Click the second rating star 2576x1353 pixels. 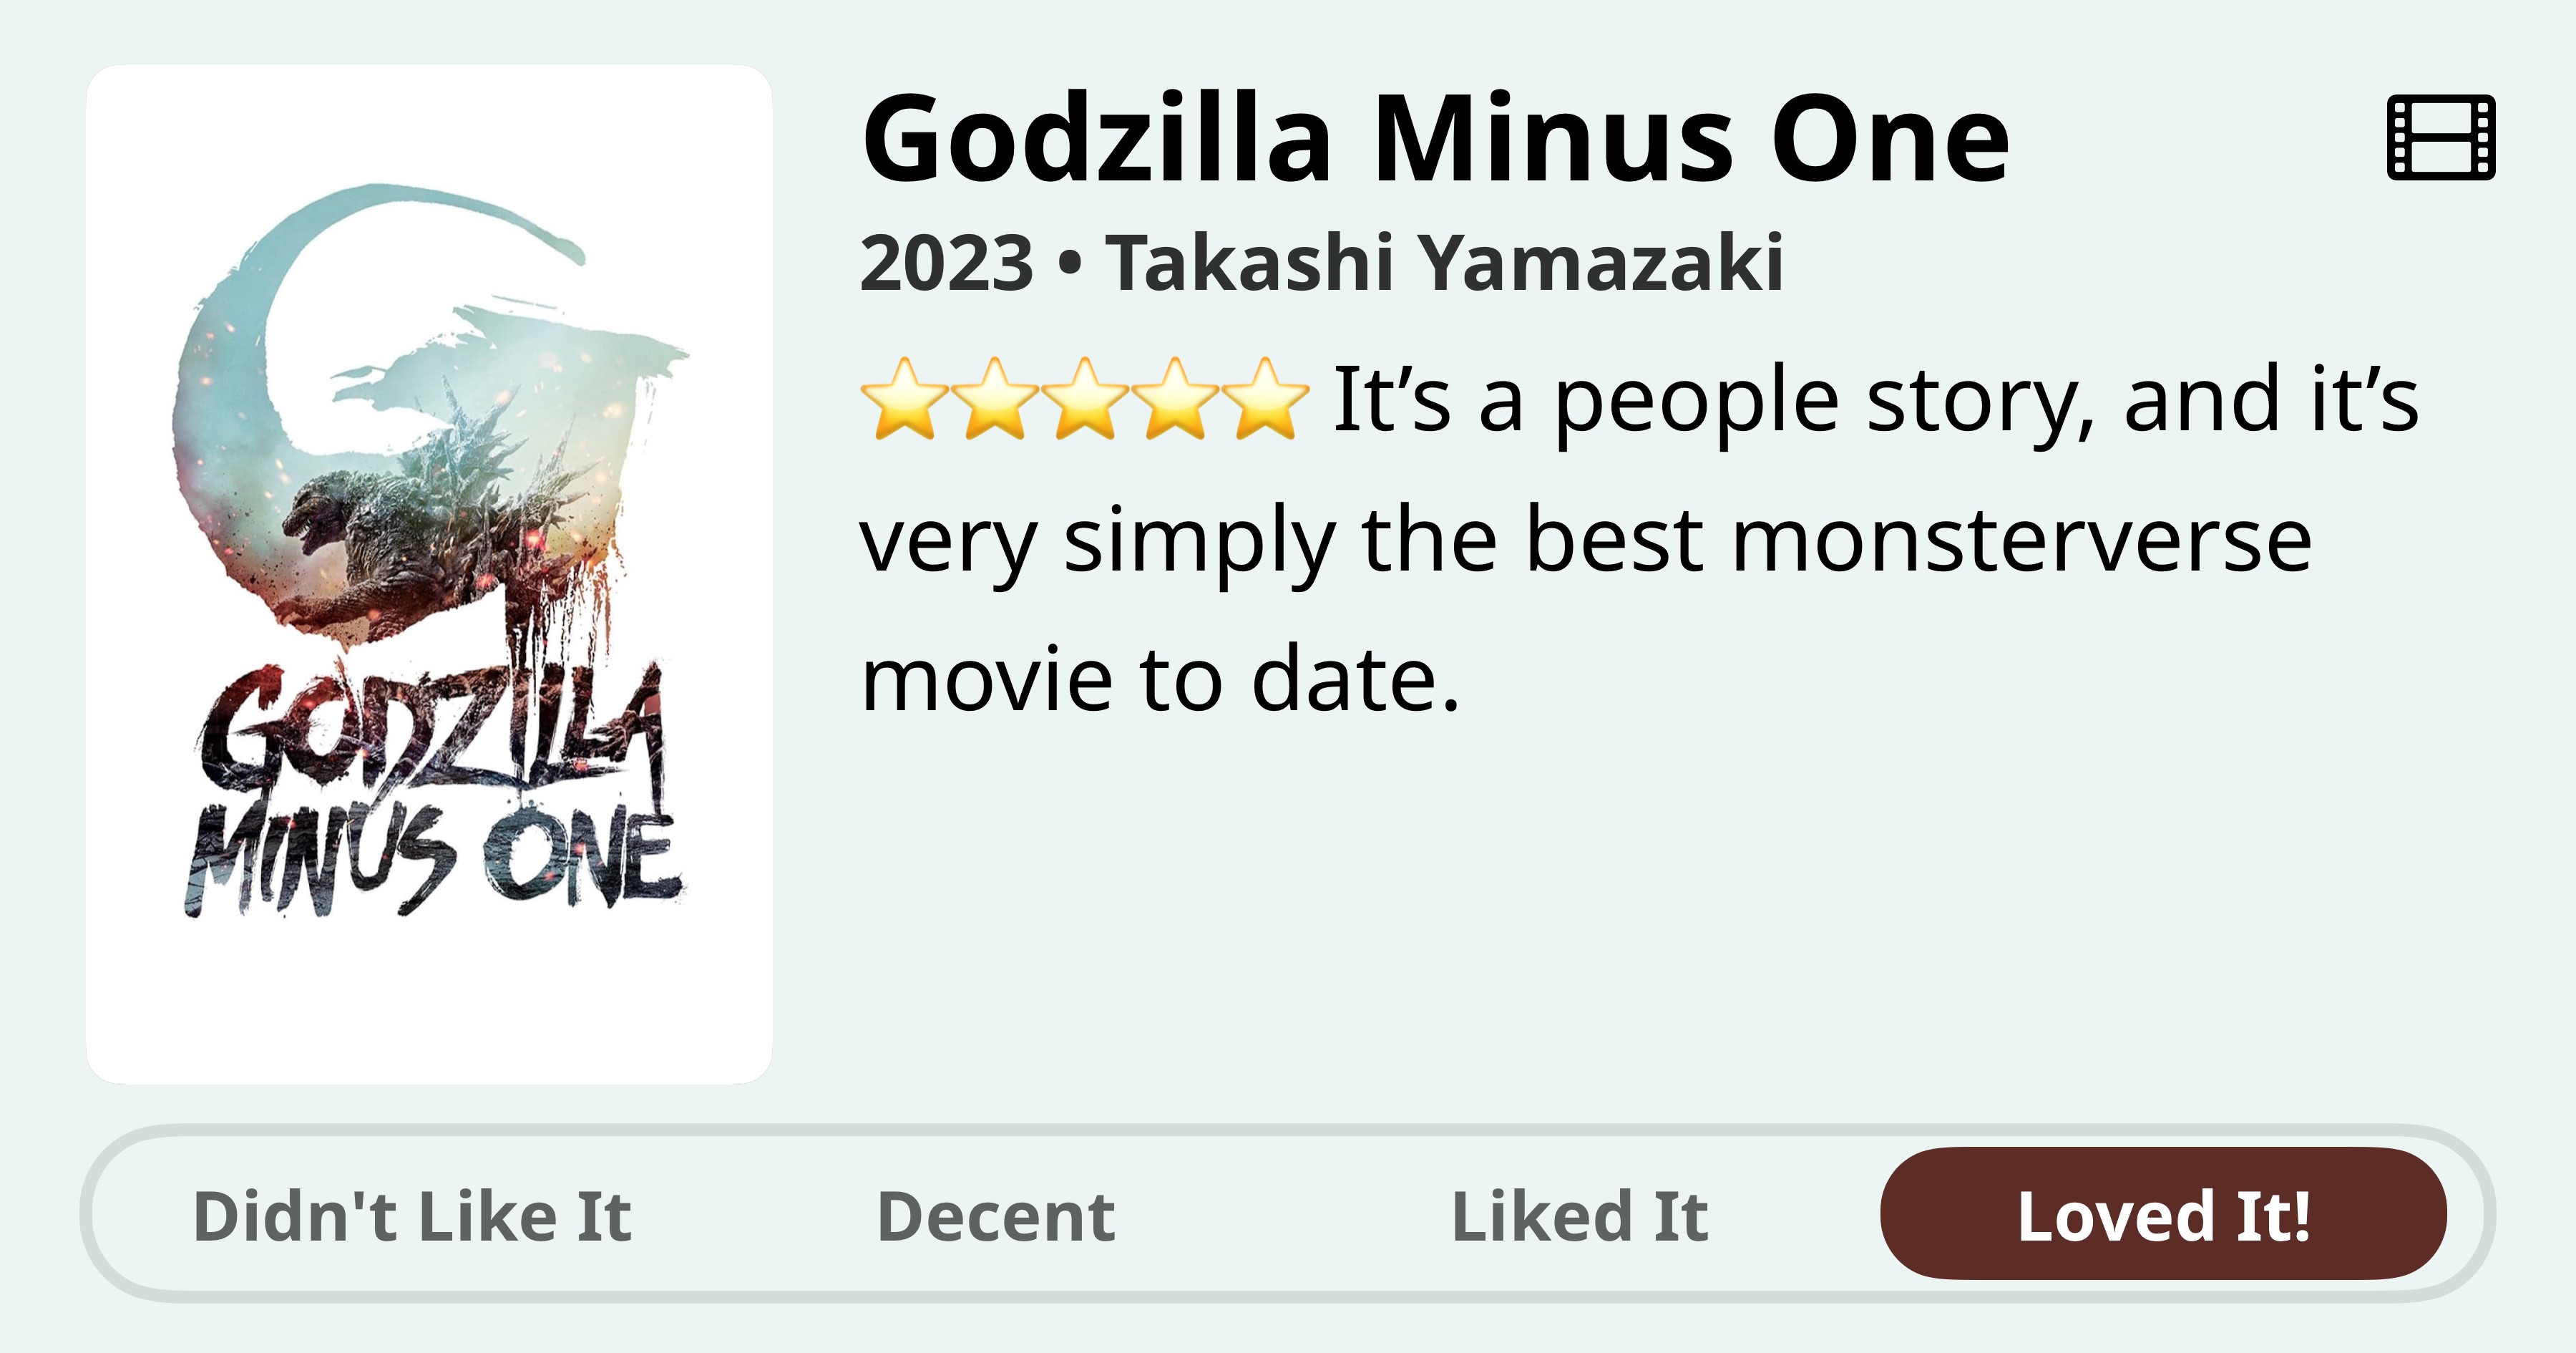[994, 399]
